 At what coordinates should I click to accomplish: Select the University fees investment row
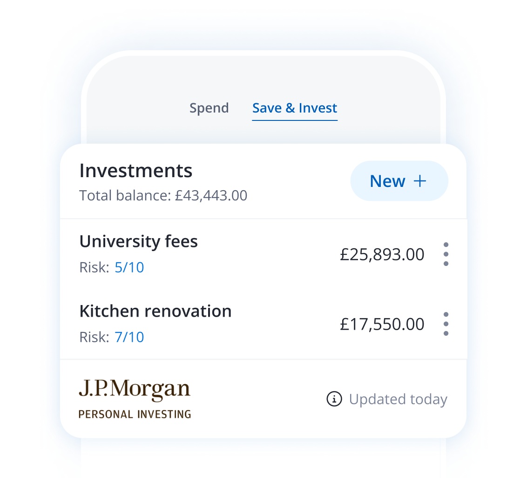(139, 241)
